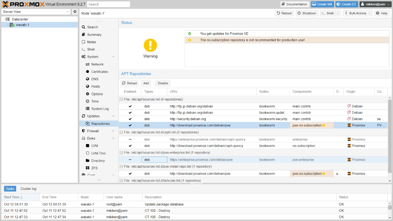This screenshot has height=221, width=393.
Task: Select Repositories in the side menu
Action: coord(99,124)
